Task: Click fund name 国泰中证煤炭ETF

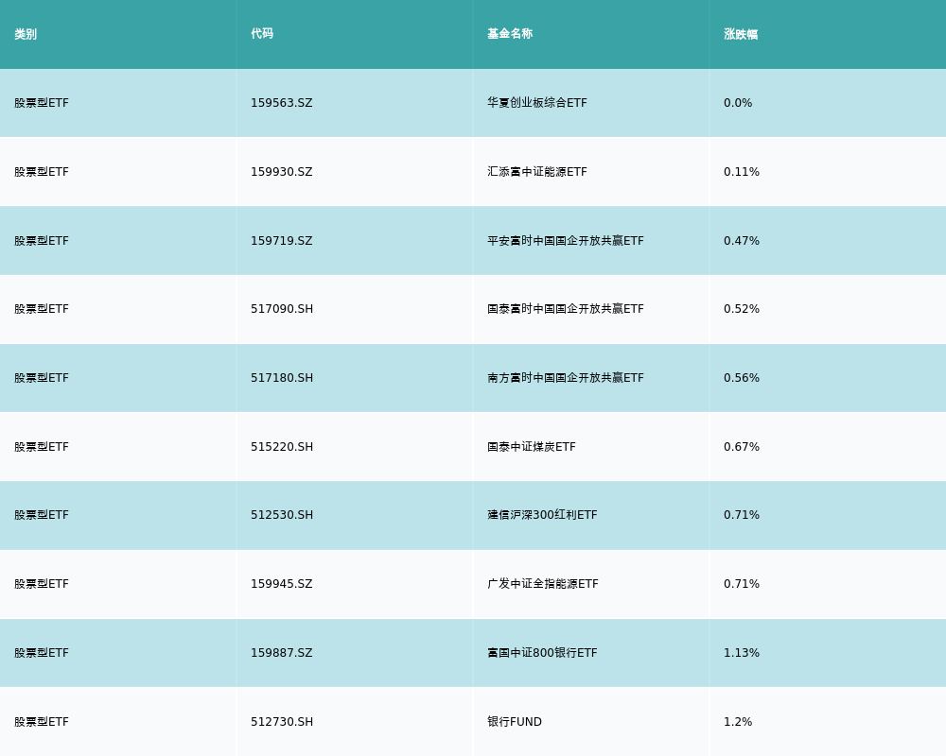Action: click(x=532, y=447)
